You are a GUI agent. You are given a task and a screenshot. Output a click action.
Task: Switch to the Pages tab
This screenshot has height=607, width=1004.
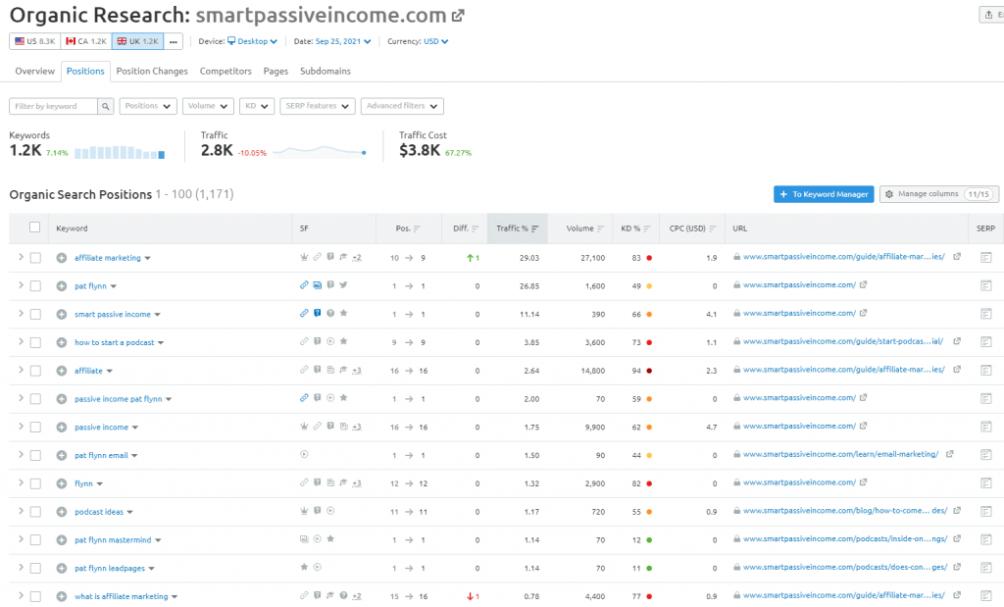click(x=276, y=71)
